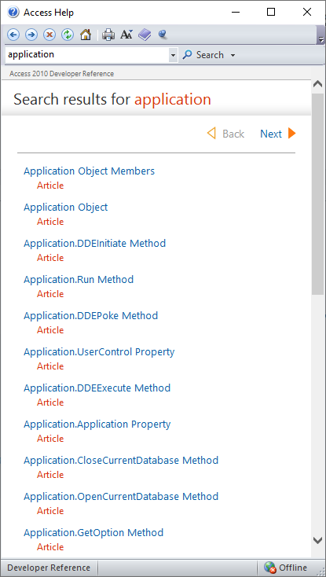The width and height of the screenshot is (326, 577).
Task: Go back with the Back arrow toolbar icon
Action: (x=13, y=35)
